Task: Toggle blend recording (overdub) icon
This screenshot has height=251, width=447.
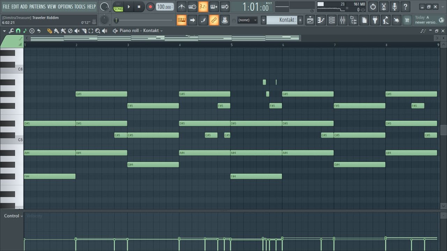Action: [214, 7]
